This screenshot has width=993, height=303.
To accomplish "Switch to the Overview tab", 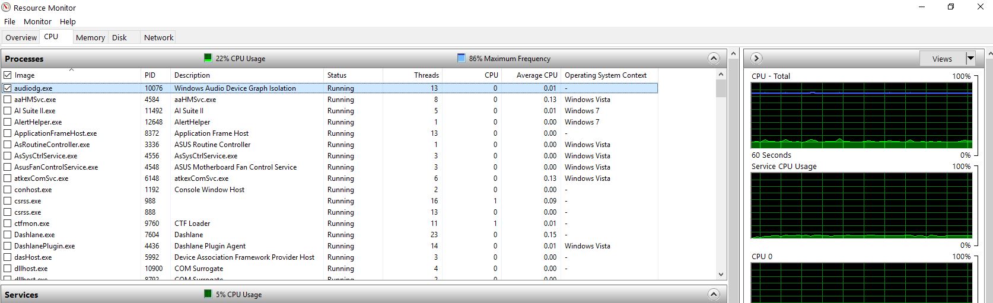I will tap(21, 37).
